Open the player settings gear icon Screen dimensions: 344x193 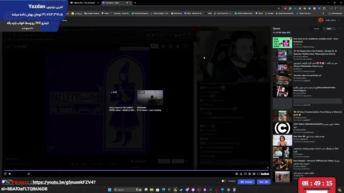click(236, 174)
